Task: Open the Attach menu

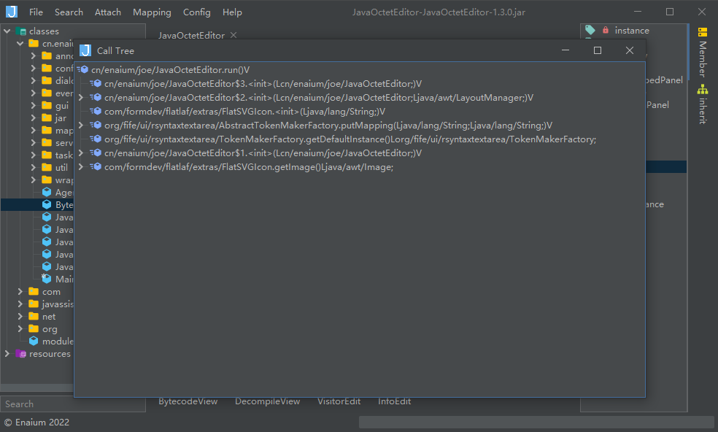Action: tap(108, 12)
